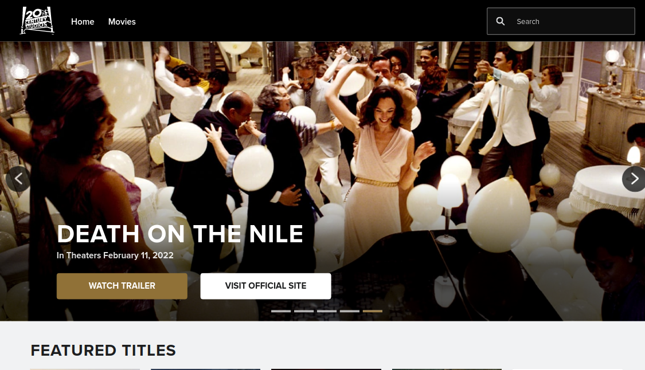Screen dimensions: 645x370
Task: Click the Death on the Nile title
Action: coord(180,234)
